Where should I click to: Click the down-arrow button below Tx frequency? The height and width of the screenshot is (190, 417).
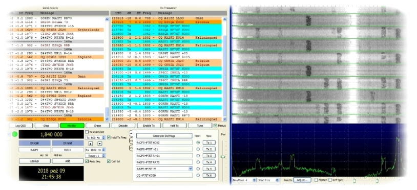pyautogui.click(x=100, y=144)
